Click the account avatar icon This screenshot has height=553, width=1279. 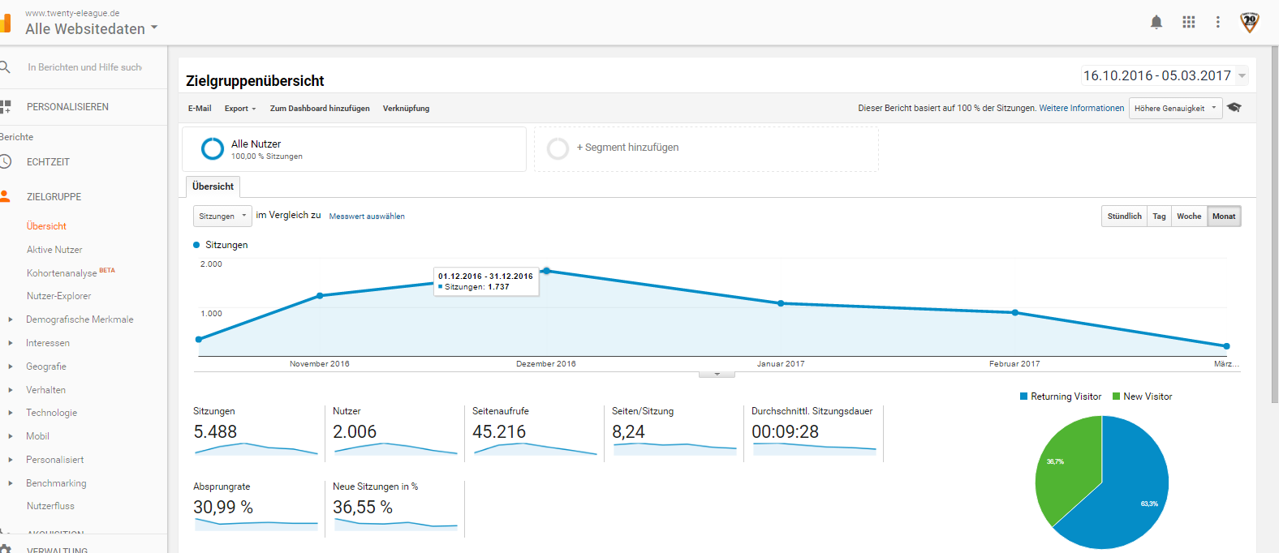tap(1250, 23)
